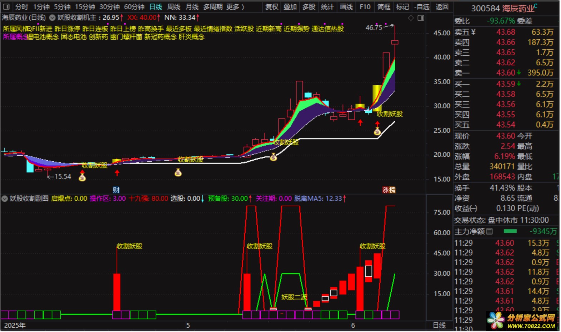The width and height of the screenshot is (561, 332).
Task: Select the 买五 price 43.54
Action: (x=506, y=125)
